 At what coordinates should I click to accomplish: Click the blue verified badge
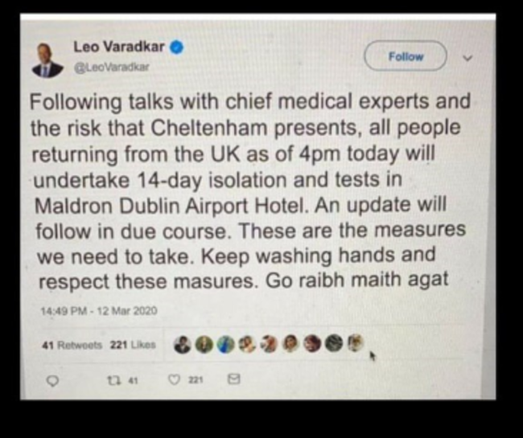point(177,47)
